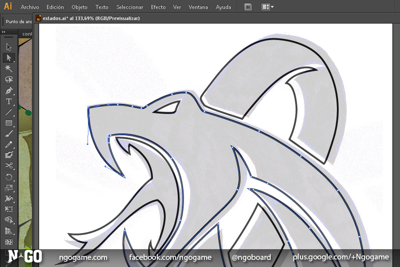Select the Selection tool (black arrow)

coord(8,47)
